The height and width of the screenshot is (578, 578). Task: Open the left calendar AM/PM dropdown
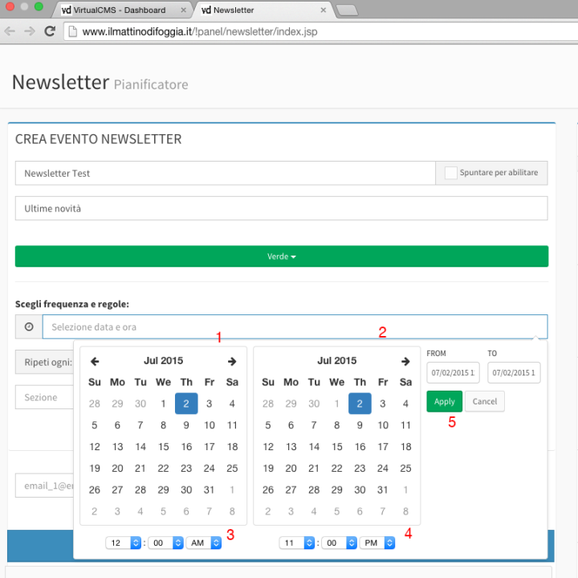(203, 543)
